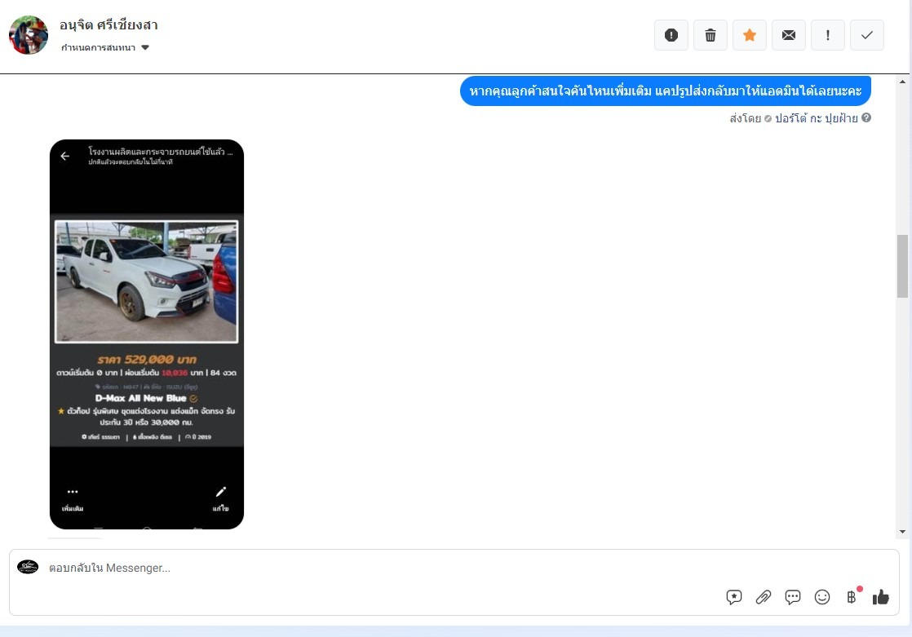Mark conversation done with checkmark icon
This screenshot has height=637, width=912.
click(867, 35)
